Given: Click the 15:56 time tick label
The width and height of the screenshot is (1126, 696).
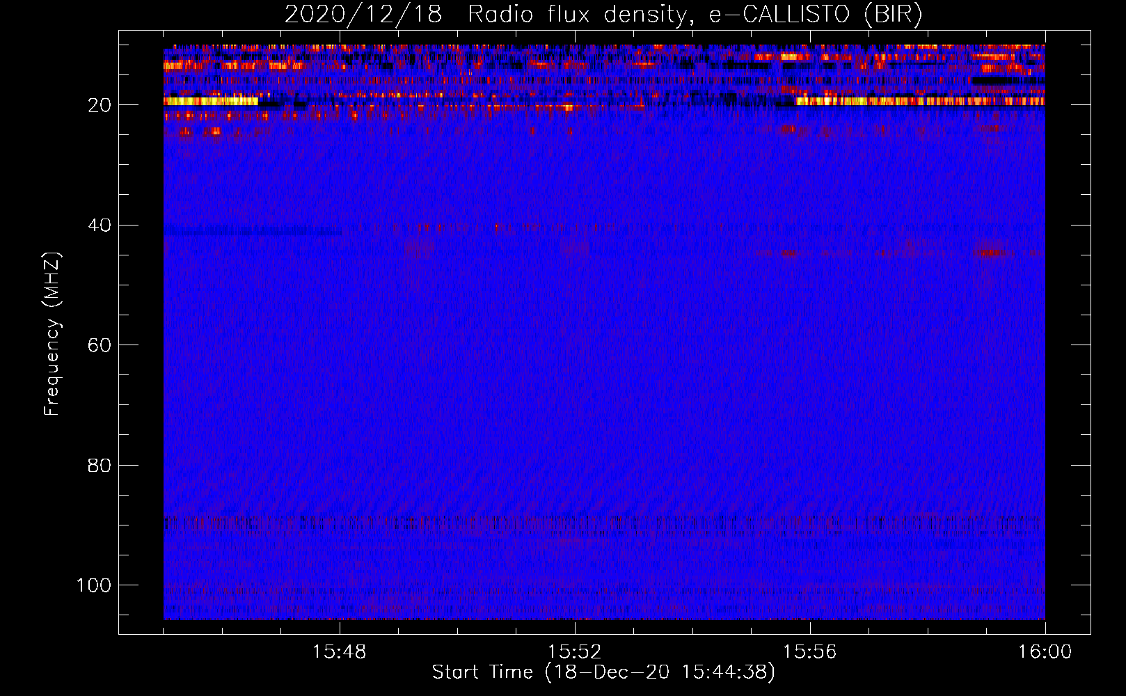Looking at the screenshot, I should tap(809, 652).
